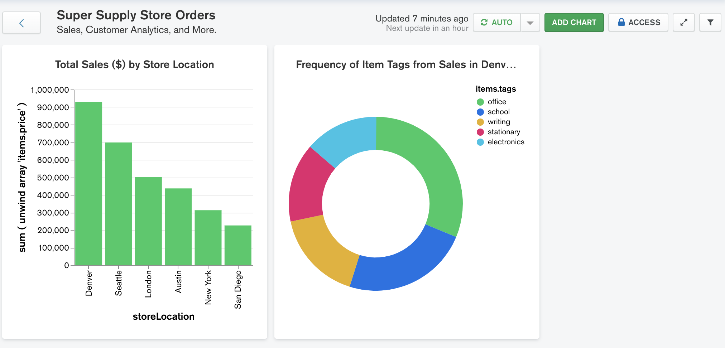Click the circular refresh arrows icon
This screenshot has height=348, width=725.
click(484, 22)
